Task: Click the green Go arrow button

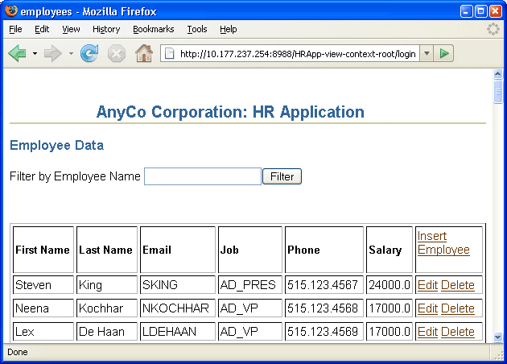Action: [x=445, y=54]
